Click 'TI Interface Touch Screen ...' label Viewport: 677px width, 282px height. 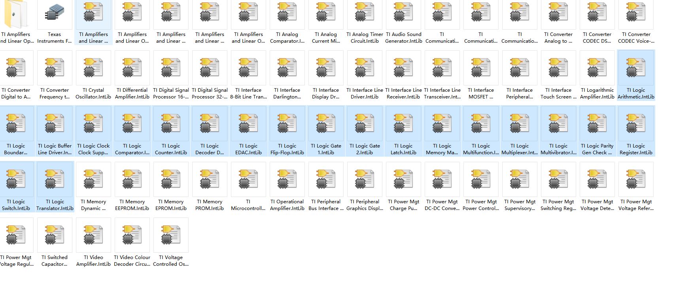point(558,93)
